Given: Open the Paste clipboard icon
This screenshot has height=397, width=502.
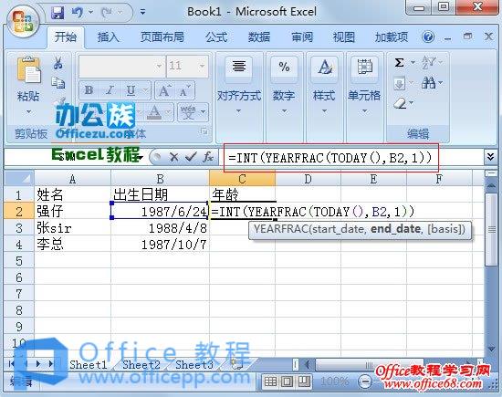Looking at the screenshot, I should pos(28,70).
